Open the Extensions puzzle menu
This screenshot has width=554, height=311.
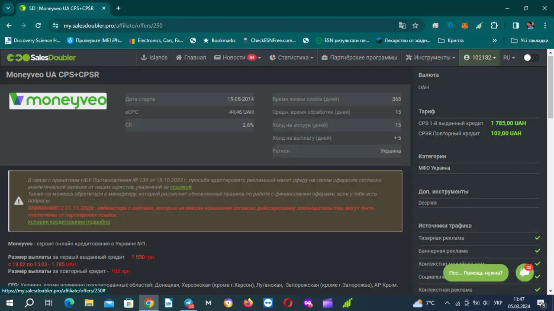click(x=494, y=26)
